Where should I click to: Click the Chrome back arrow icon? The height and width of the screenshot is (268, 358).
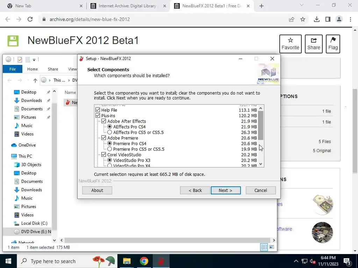point(8,20)
